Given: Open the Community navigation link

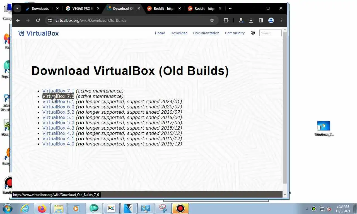Looking at the screenshot, I should click(235, 33).
